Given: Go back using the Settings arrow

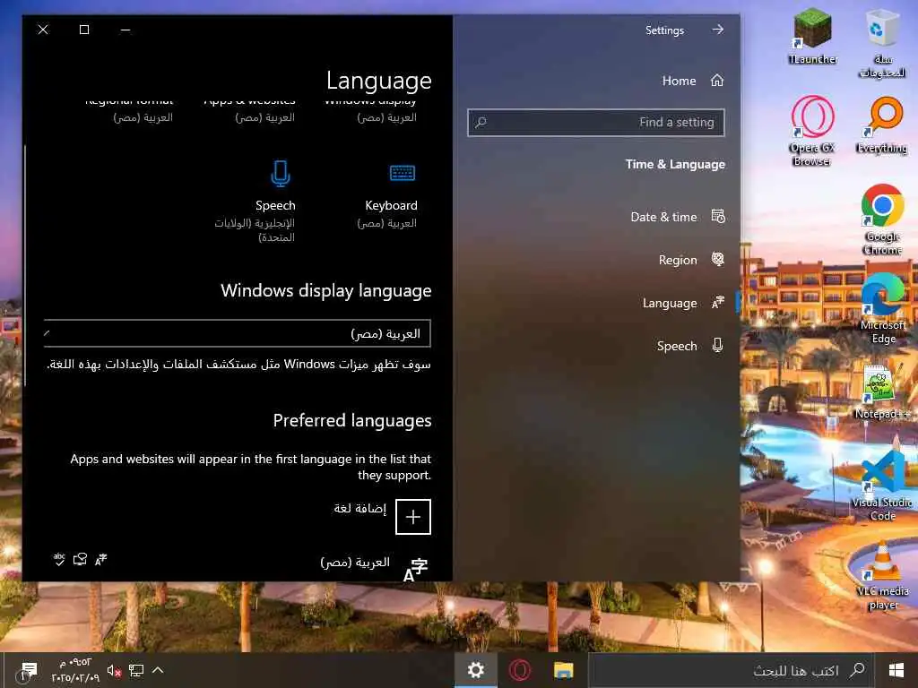Looking at the screenshot, I should (x=718, y=30).
